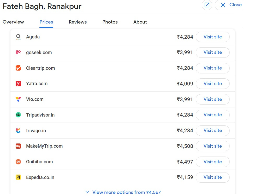Image resolution: width=261 pixels, height=196 pixels.
Task: Click the Yatra red Y logo
Action: tap(18, 84)
